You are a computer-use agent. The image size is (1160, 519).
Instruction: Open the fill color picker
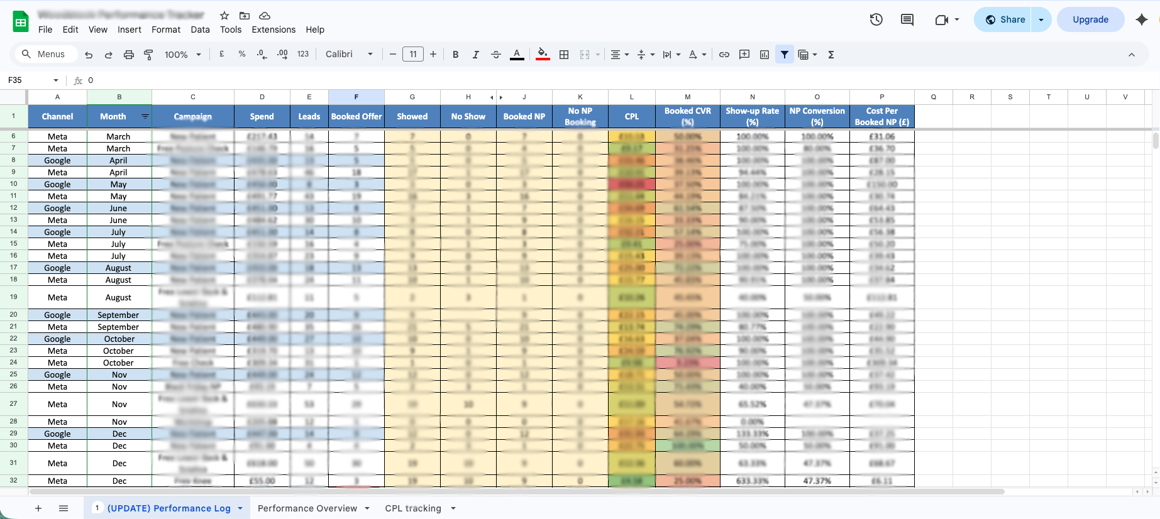[543, 55]
